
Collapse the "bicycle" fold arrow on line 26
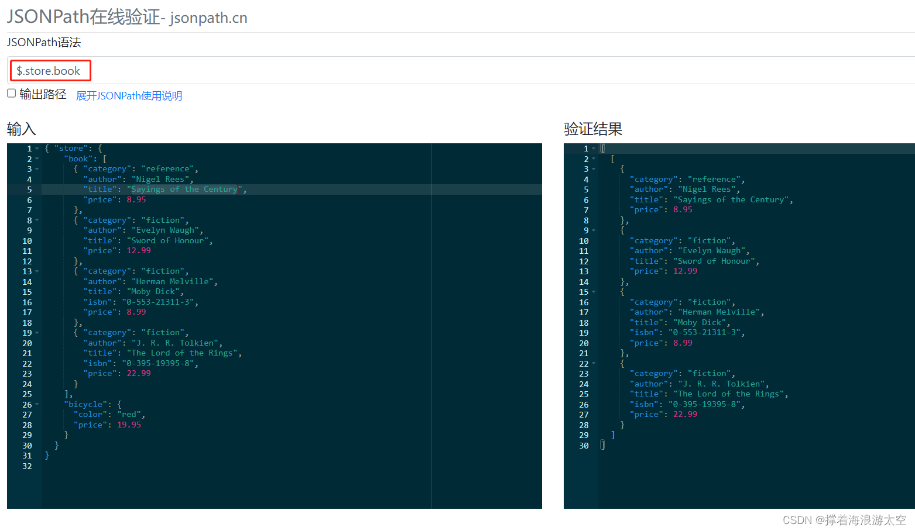(37, 405)
